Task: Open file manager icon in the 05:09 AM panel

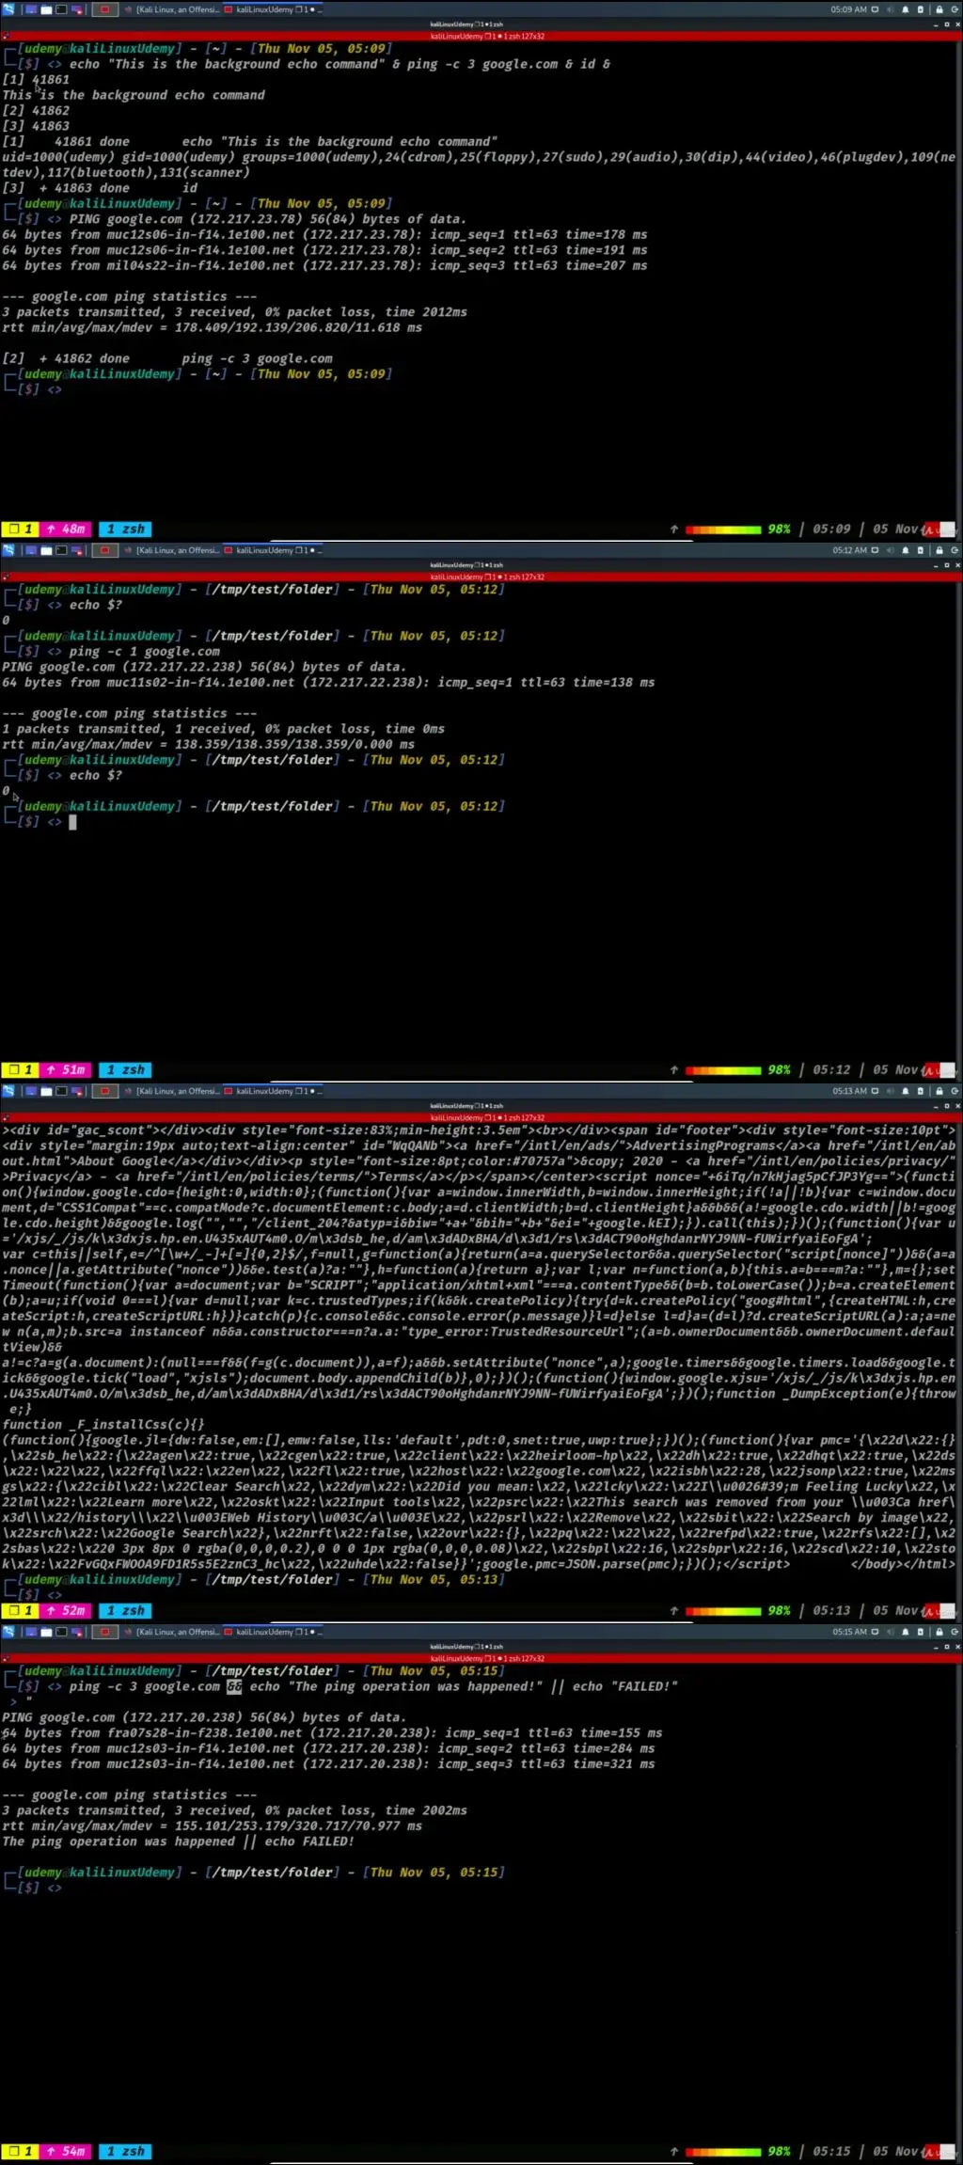Action: click(46, 9)
